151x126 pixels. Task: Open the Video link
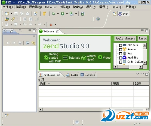point(104,58)
